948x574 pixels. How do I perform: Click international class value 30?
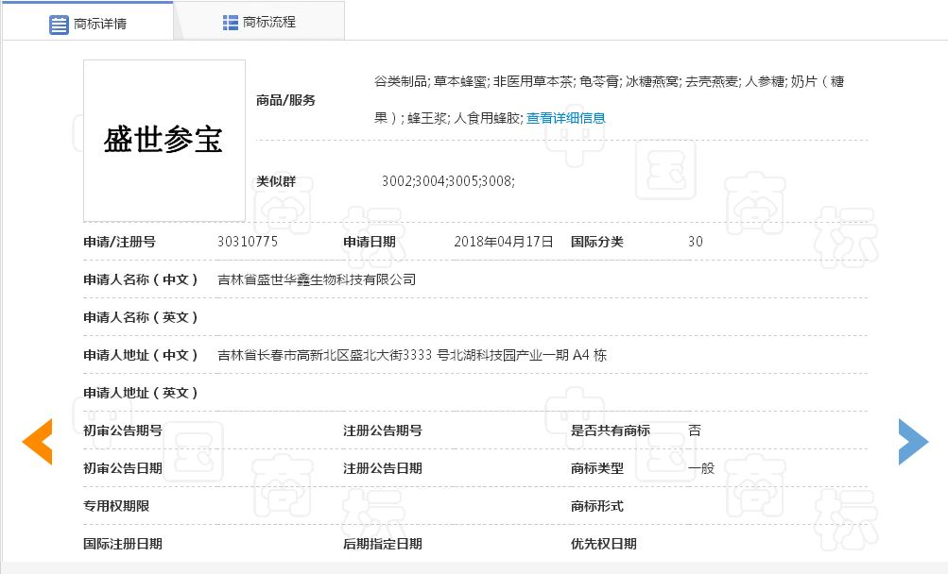point(695,242)
